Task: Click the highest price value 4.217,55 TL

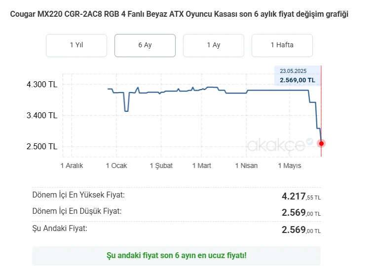Action: [301, 197]
